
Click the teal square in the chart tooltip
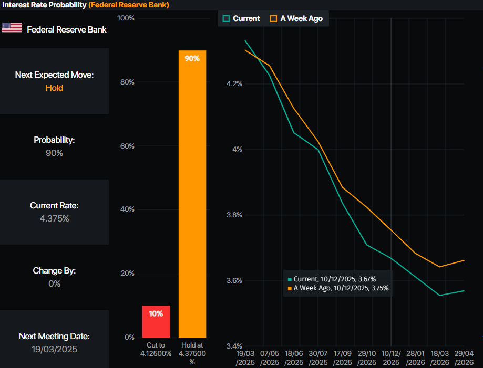point(290,279)
